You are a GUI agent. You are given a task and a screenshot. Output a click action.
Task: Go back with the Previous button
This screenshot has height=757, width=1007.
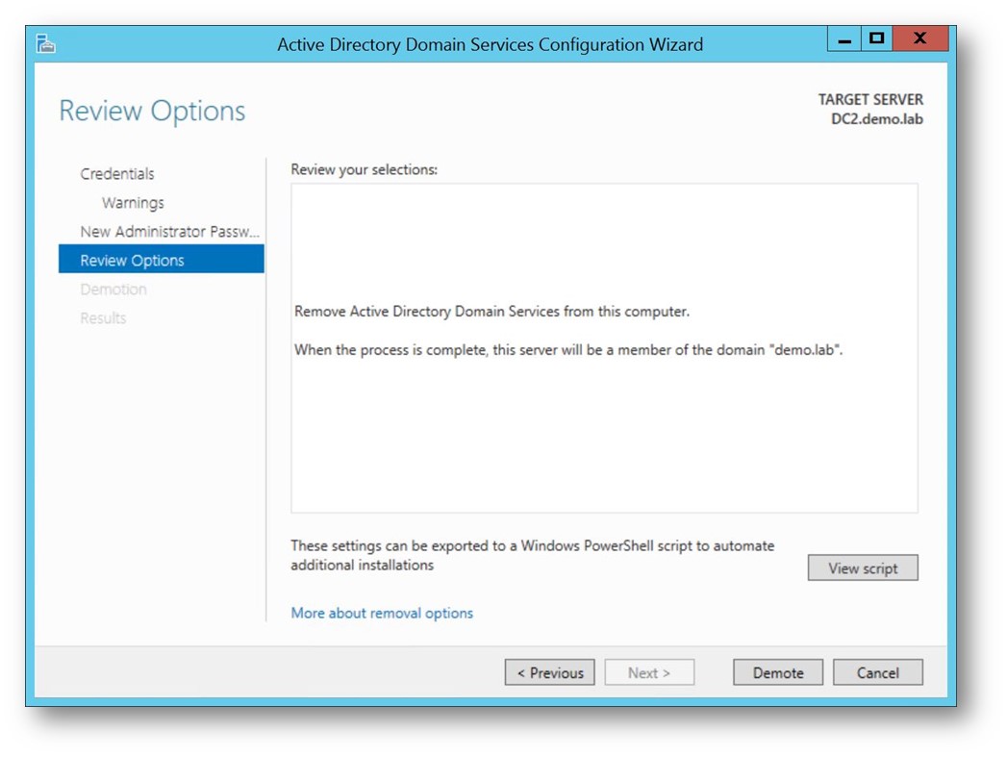[550, 672]
